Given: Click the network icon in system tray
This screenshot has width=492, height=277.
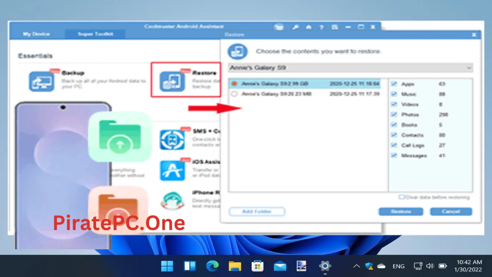Looking at the screenshot, I should tap(418, 266).
